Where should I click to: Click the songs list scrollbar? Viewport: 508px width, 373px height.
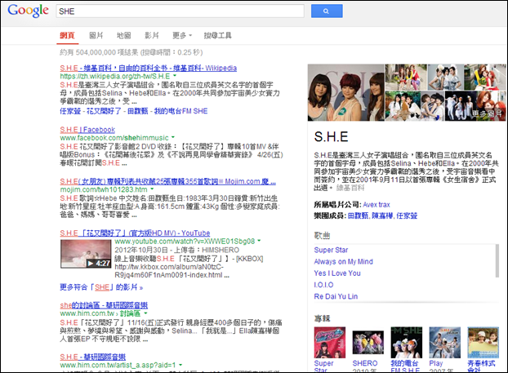pyautogui.click(x=497, y=261)
